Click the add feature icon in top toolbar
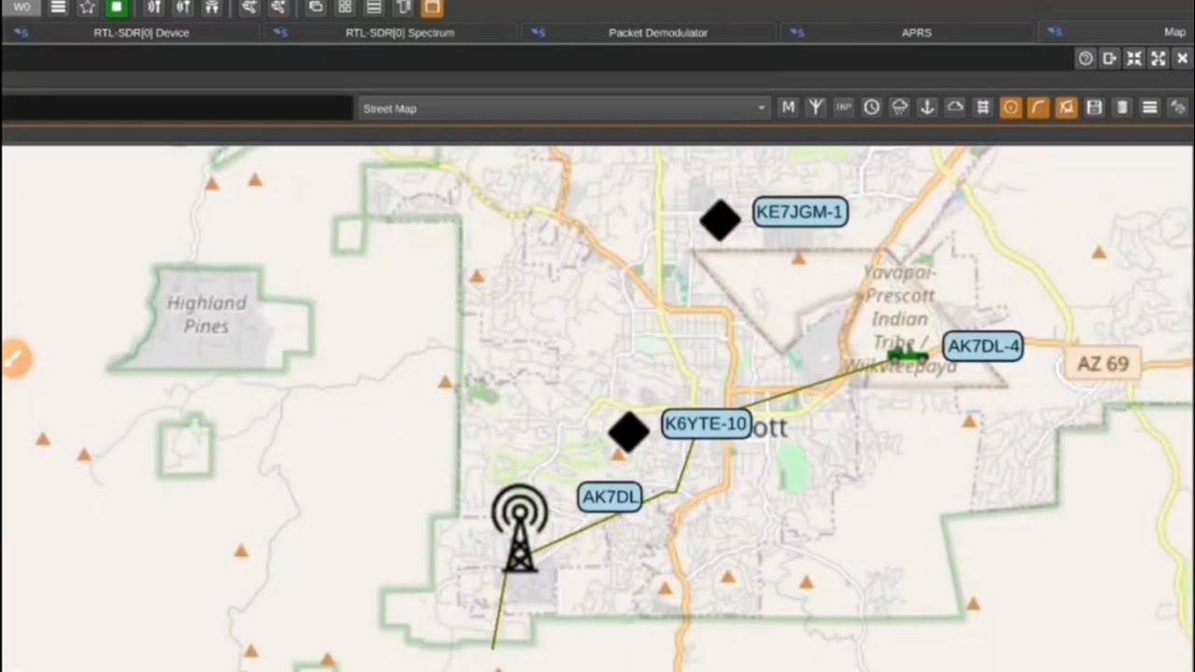This screenshot has height=672, width=1195. coord(248,7)
